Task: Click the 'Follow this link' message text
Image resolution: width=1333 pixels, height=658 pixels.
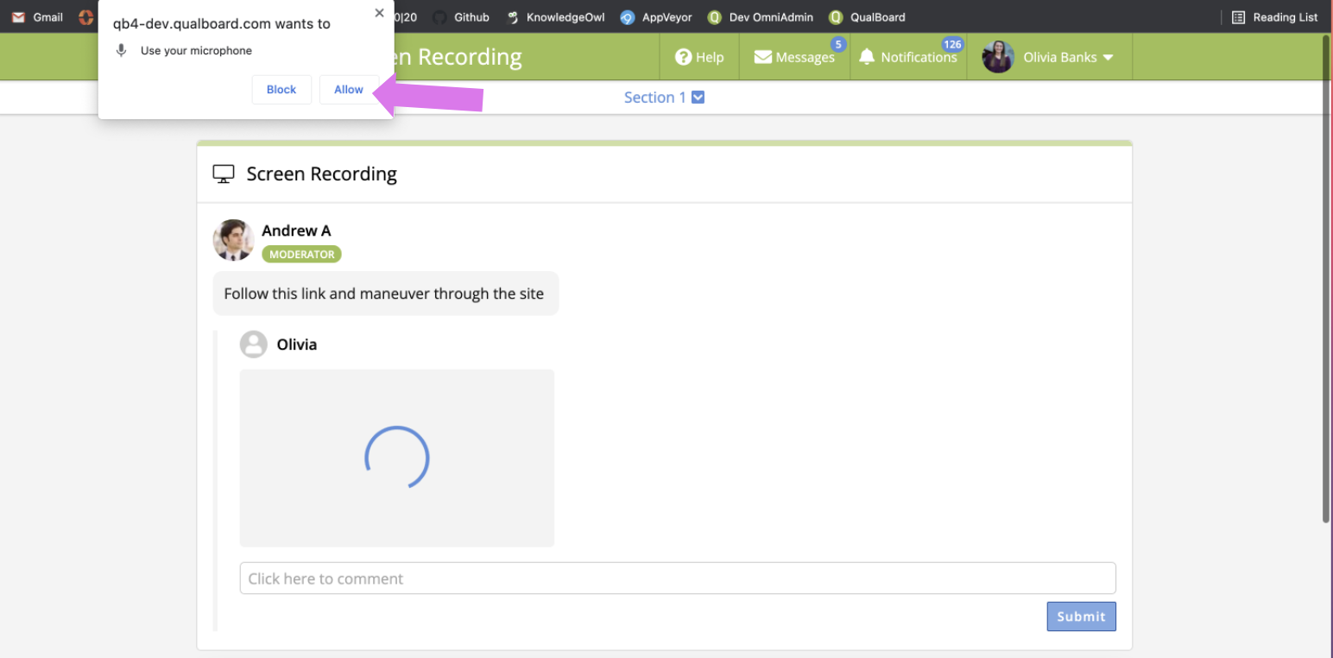Action: tap(384, 294)
